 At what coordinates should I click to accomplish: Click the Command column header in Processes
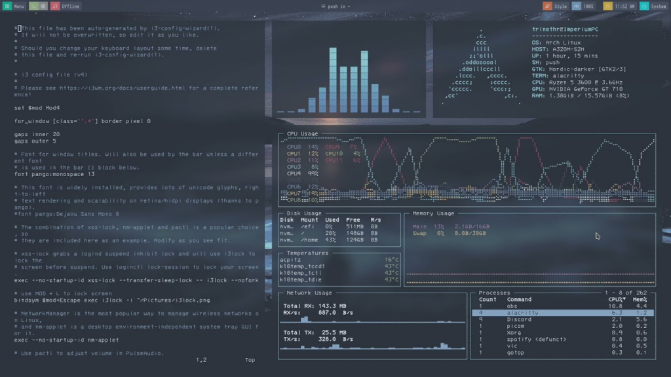[x=519, y=299]
